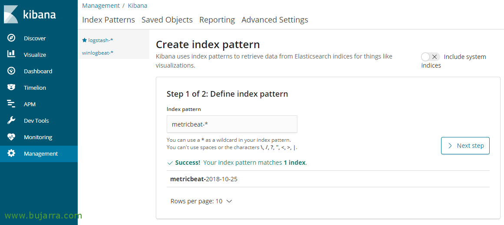Viewport: 504px width, 225px height.
Task: Focus the Index pattern input field
Action: click(x=232, y=124)
